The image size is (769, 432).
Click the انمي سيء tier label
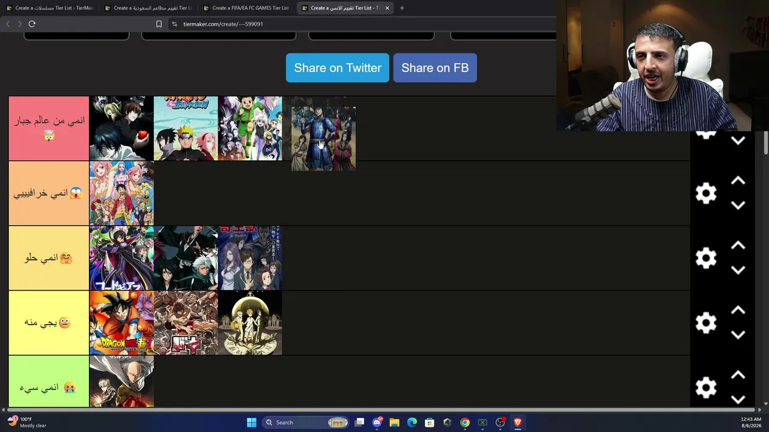tap(49, 382)
